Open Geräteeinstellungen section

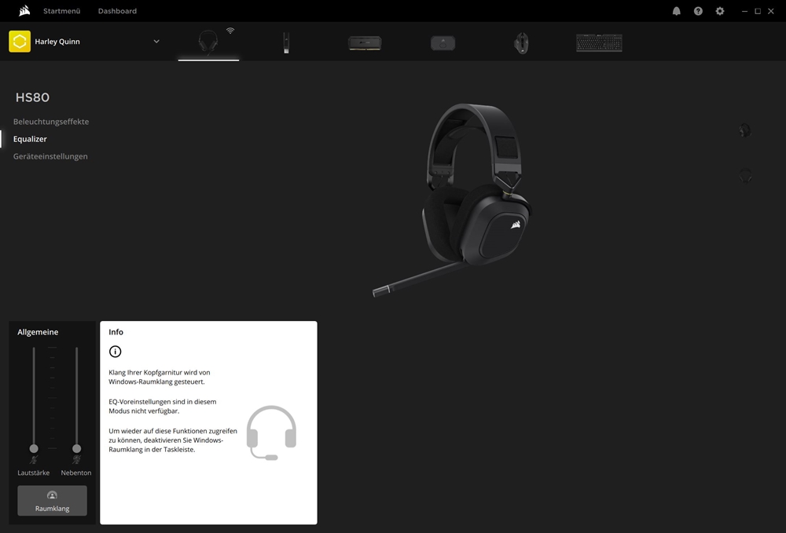point(50,156)
